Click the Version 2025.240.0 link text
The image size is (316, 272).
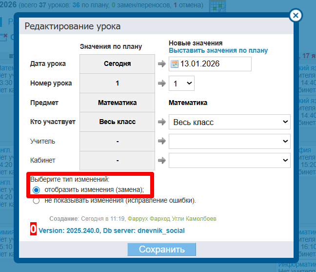pos(69,230)
